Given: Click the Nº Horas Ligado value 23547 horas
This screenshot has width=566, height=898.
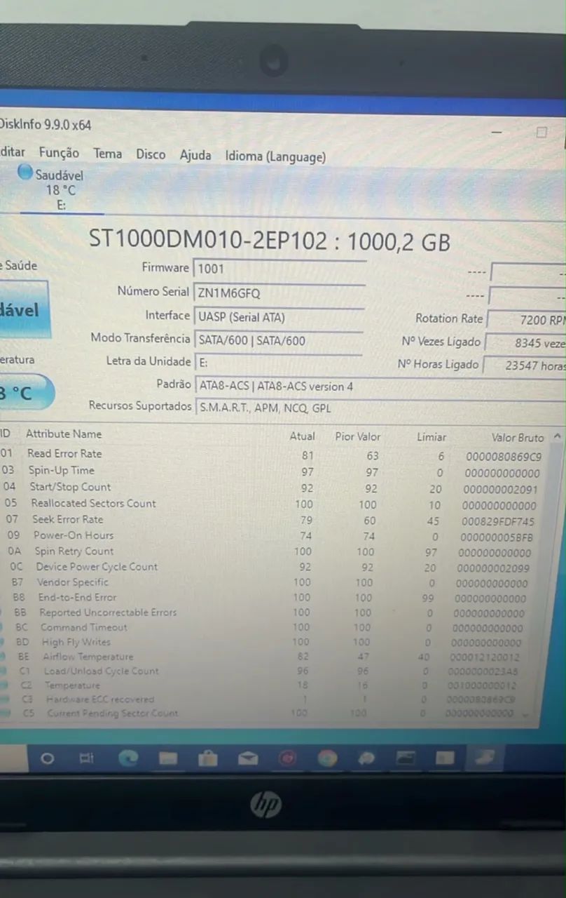Looking at the screenshot, I should pos(525,366).
